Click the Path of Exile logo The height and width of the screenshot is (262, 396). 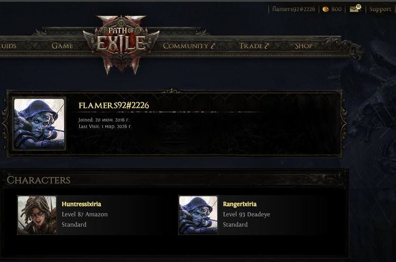point(121,44)
